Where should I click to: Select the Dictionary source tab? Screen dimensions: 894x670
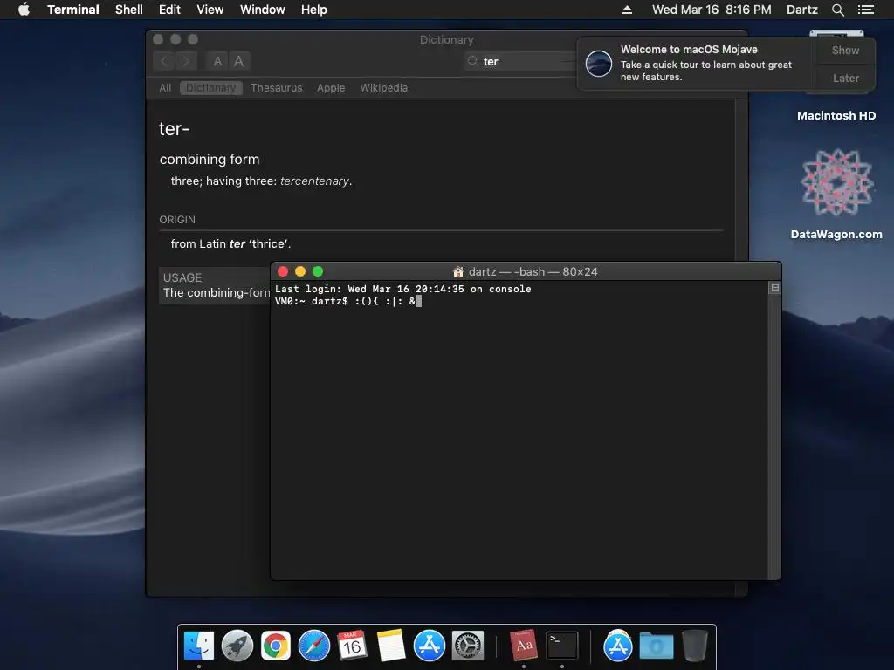coord(211,88)
